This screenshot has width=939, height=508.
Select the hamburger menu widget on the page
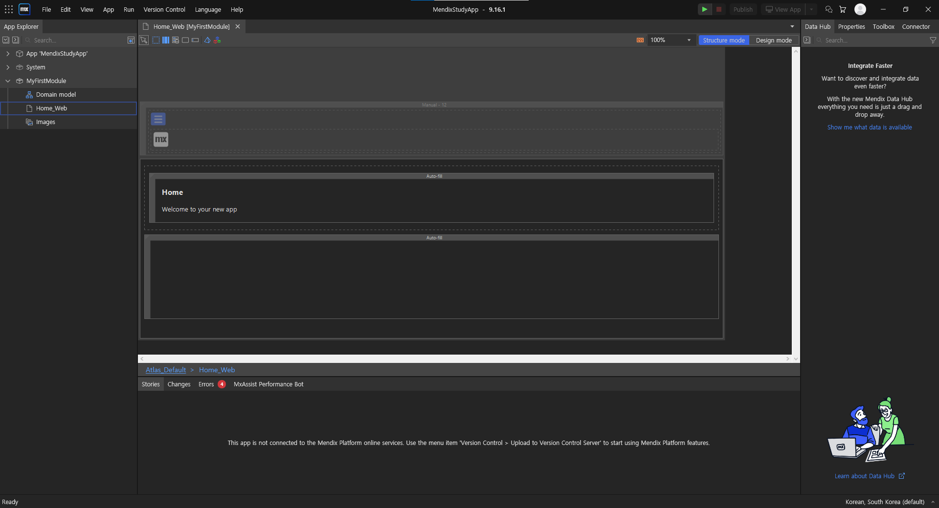tap(158, 119)
